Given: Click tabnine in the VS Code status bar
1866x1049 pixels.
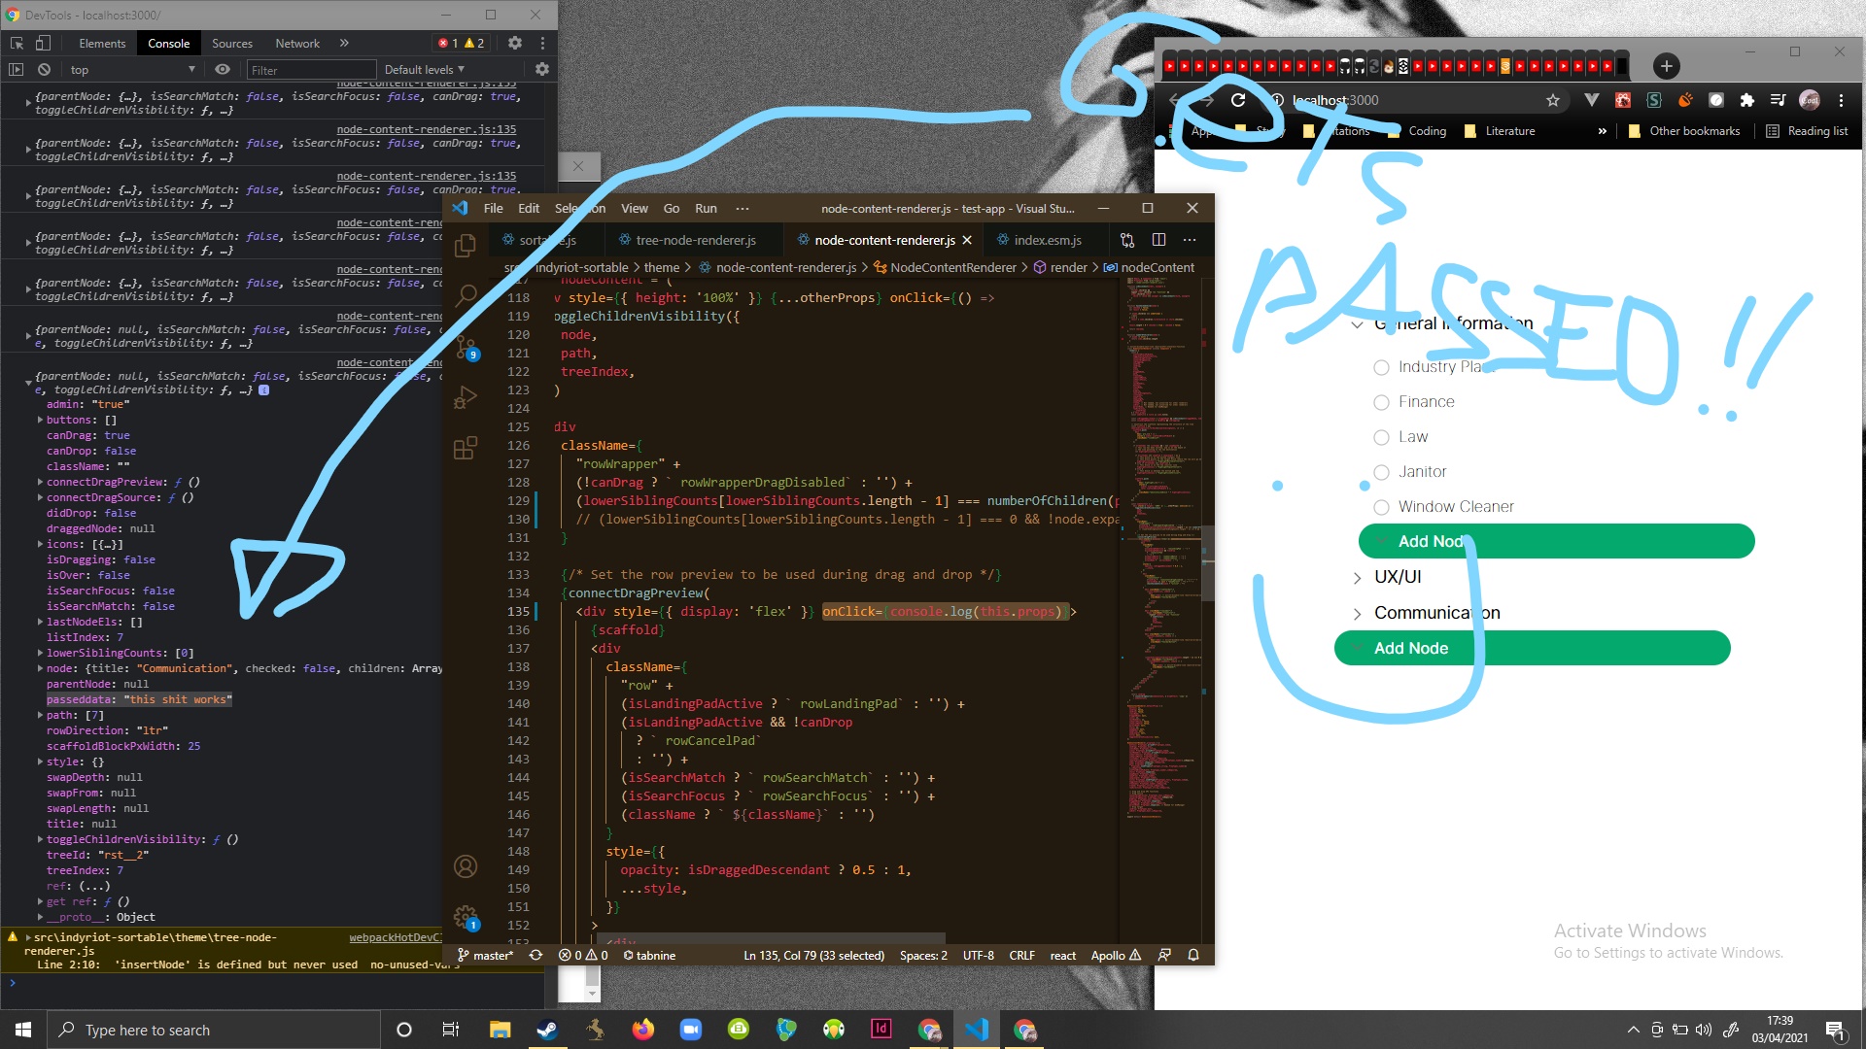Looking at the screenshot, I should tap(649, 955).
